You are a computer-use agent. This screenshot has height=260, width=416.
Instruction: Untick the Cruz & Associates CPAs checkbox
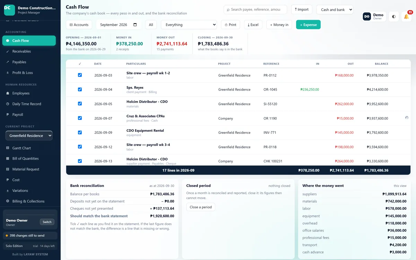coord(80,118)
